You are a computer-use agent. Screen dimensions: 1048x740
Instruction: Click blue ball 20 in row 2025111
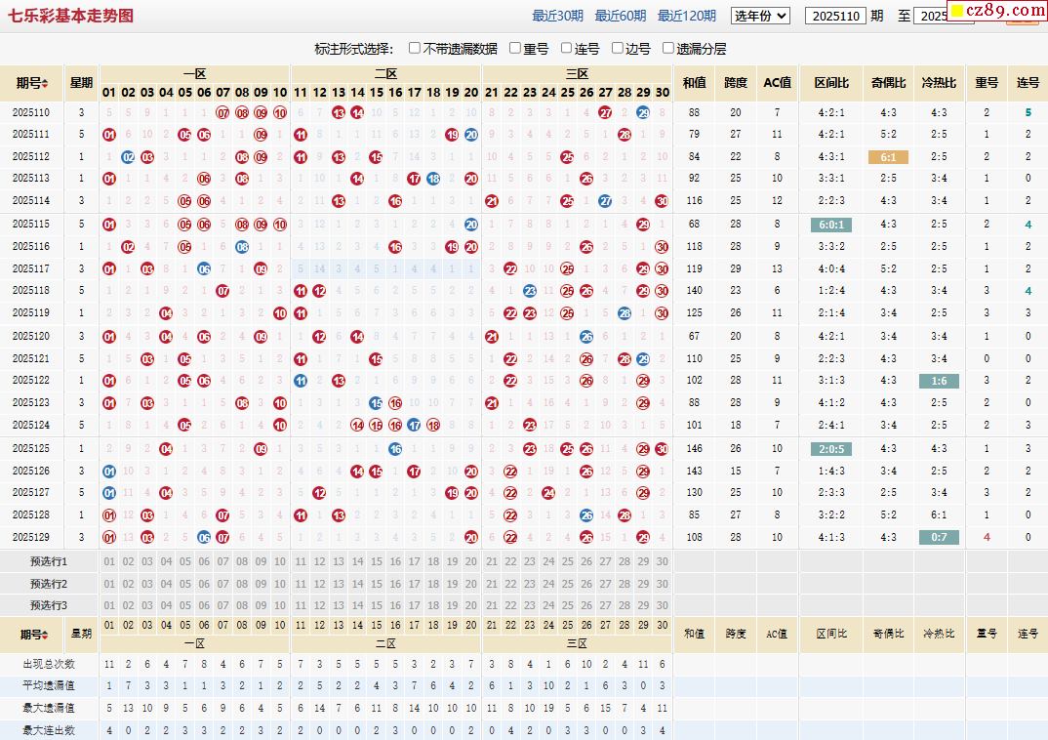pos(471,135)
